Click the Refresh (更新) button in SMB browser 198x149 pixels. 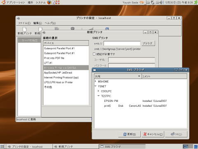(130, 134)
